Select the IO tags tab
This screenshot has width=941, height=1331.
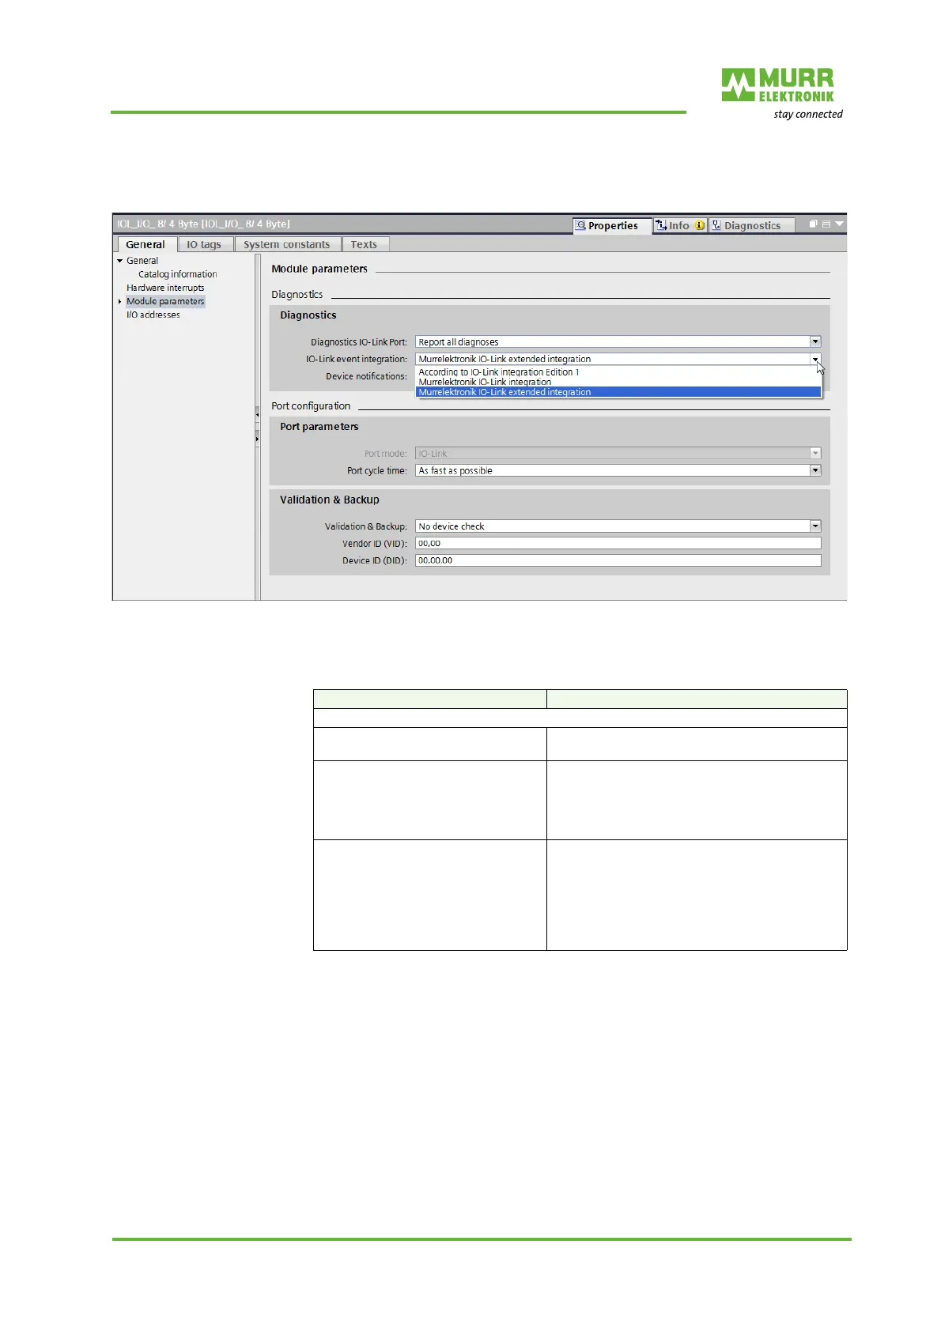coord(204,245)
